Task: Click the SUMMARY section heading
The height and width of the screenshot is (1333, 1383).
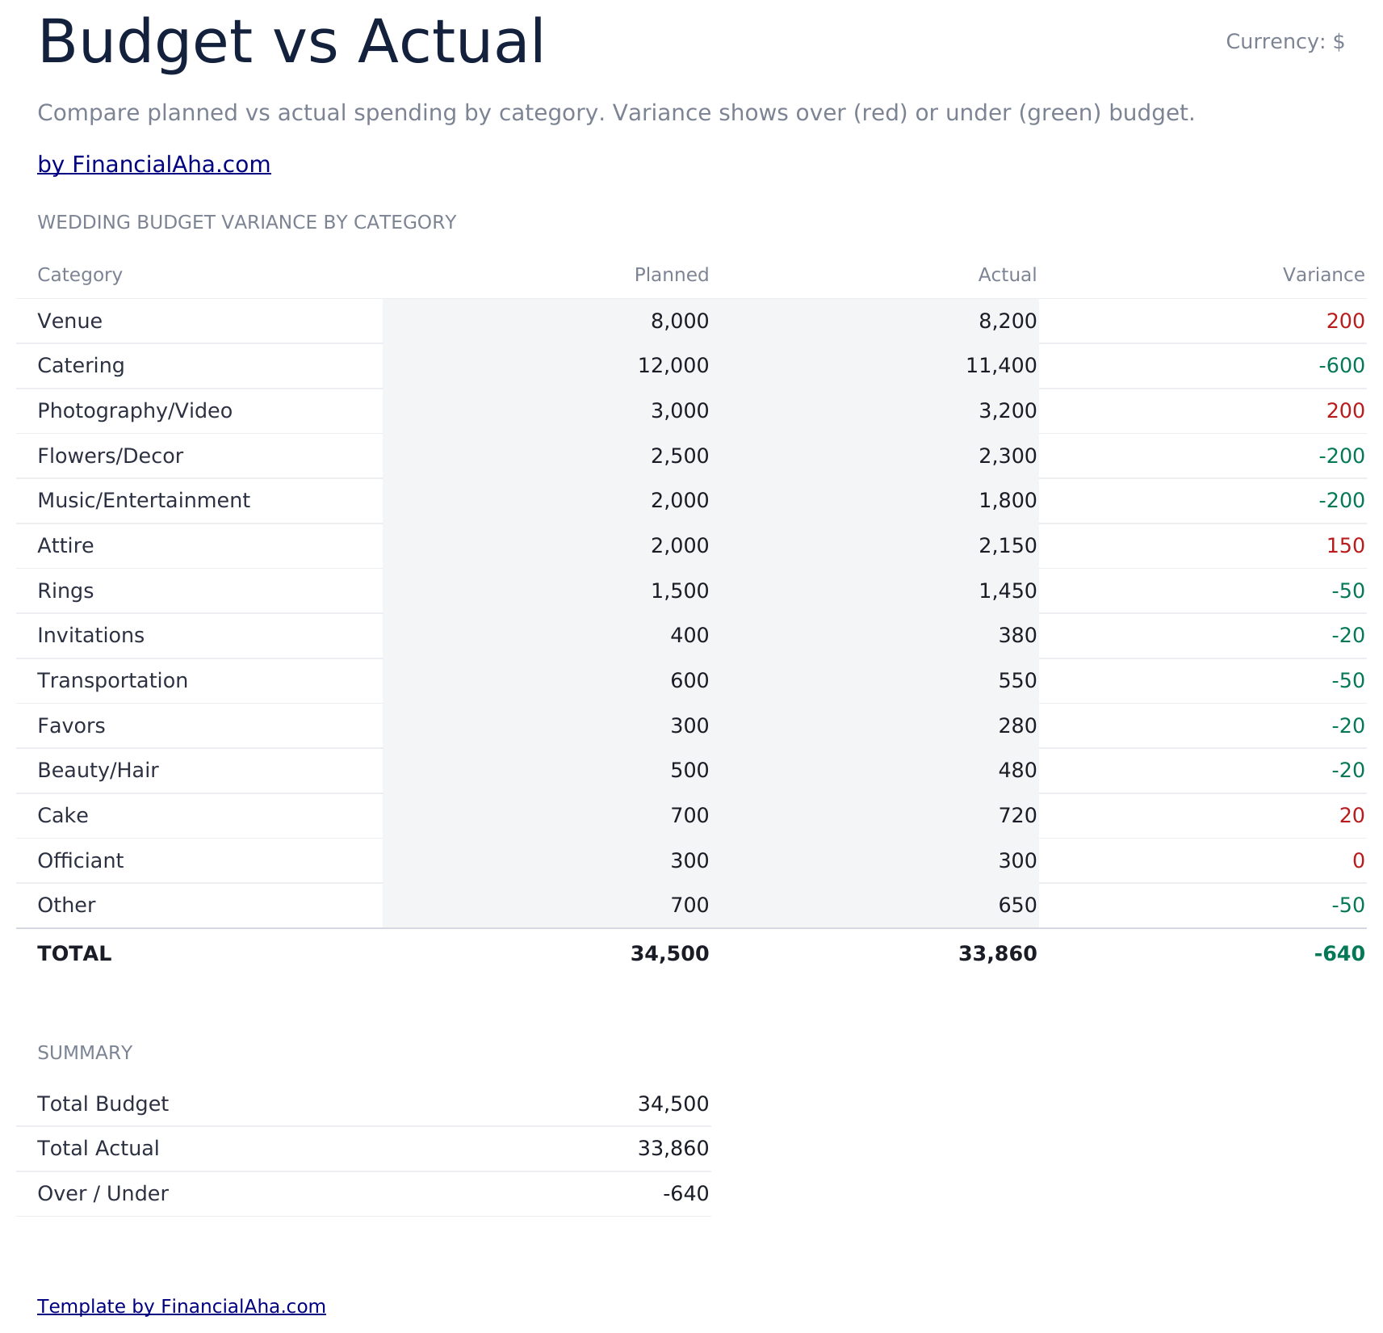Action: (85, 1053)
